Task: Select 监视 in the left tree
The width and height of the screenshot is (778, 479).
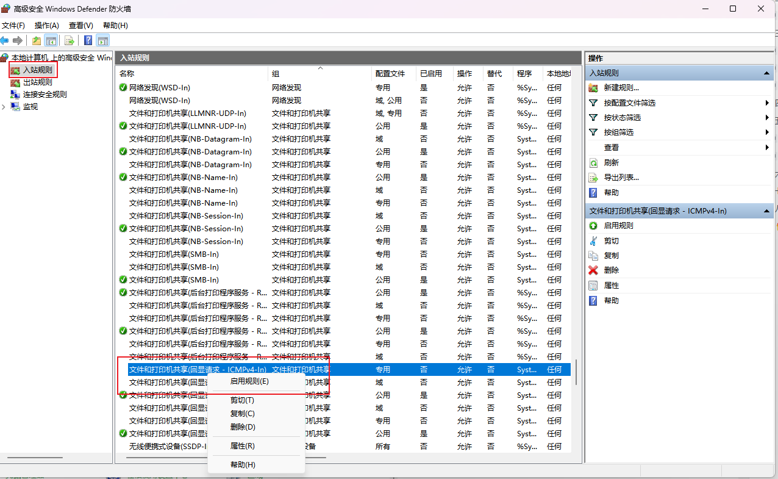Action: coord(30,107)
